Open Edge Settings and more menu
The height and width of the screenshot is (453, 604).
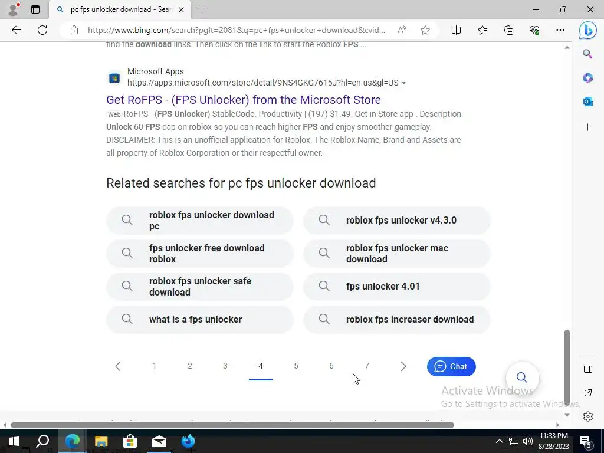(560, 30)
